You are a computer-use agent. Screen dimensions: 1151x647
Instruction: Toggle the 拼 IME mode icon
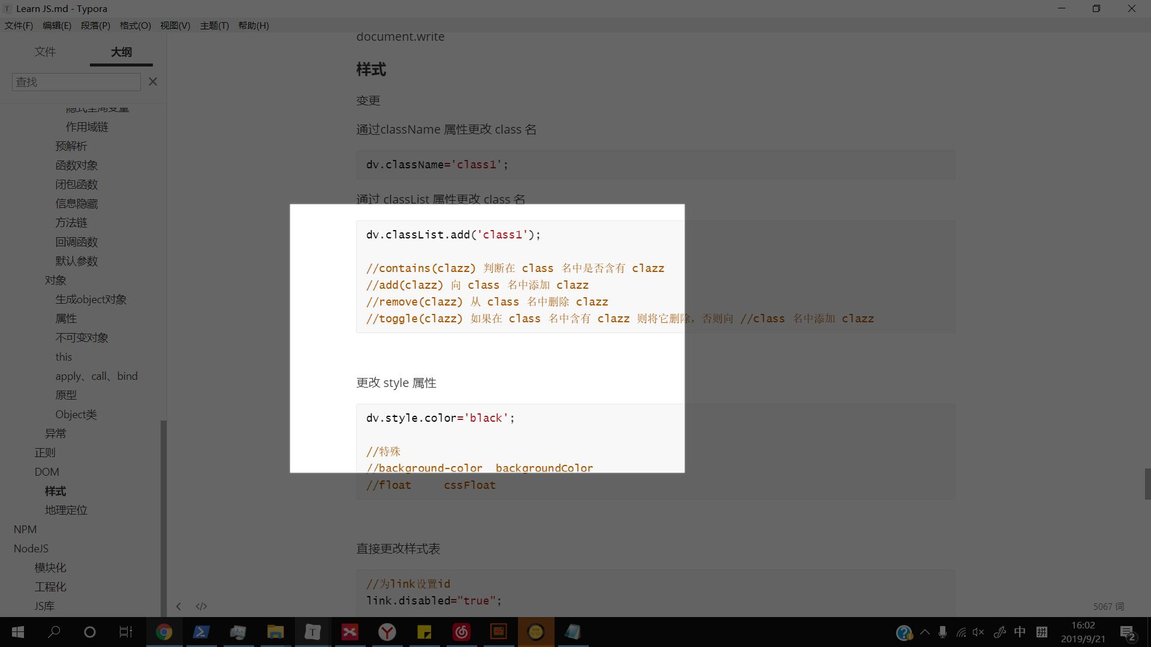coord(1041,632)
